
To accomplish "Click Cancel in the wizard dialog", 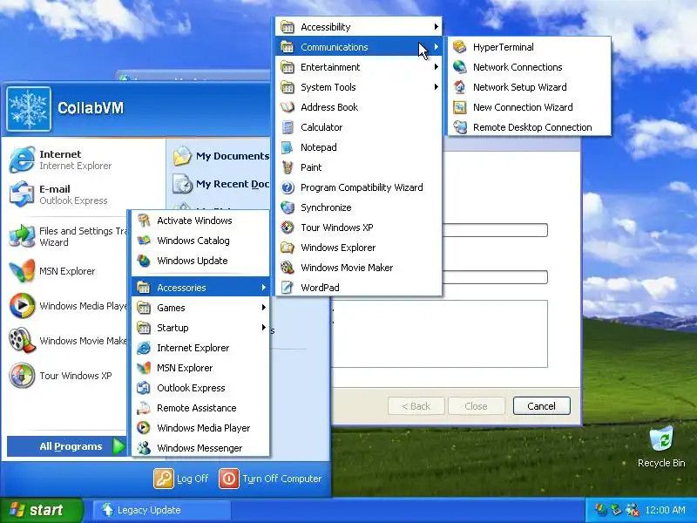I will click(541, 406).
